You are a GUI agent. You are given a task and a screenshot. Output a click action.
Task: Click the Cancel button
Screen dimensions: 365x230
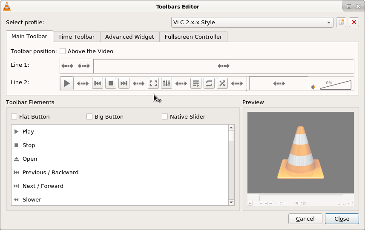[x=305, y=219]
